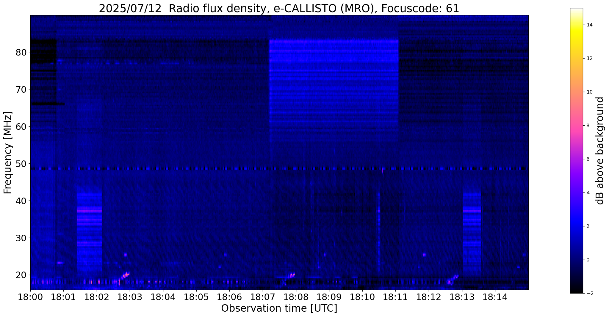This screenshot has height=317, width=609.
Task: Click the 18:00 time tick label
Action: pos(30,297)
